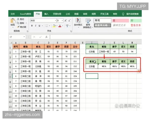Open the font size dropdown
Viewport: 151px width, 121px height.
tap(62, 21)
